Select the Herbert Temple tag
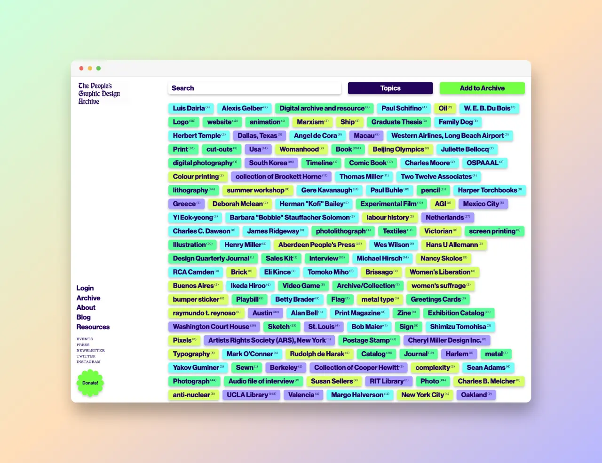 199,135
